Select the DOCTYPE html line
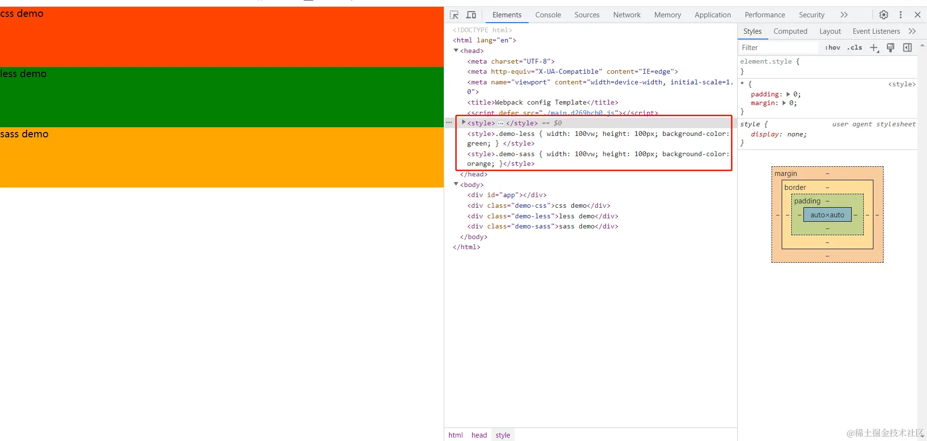The image size is (927, 441). (x=482, y=30)
